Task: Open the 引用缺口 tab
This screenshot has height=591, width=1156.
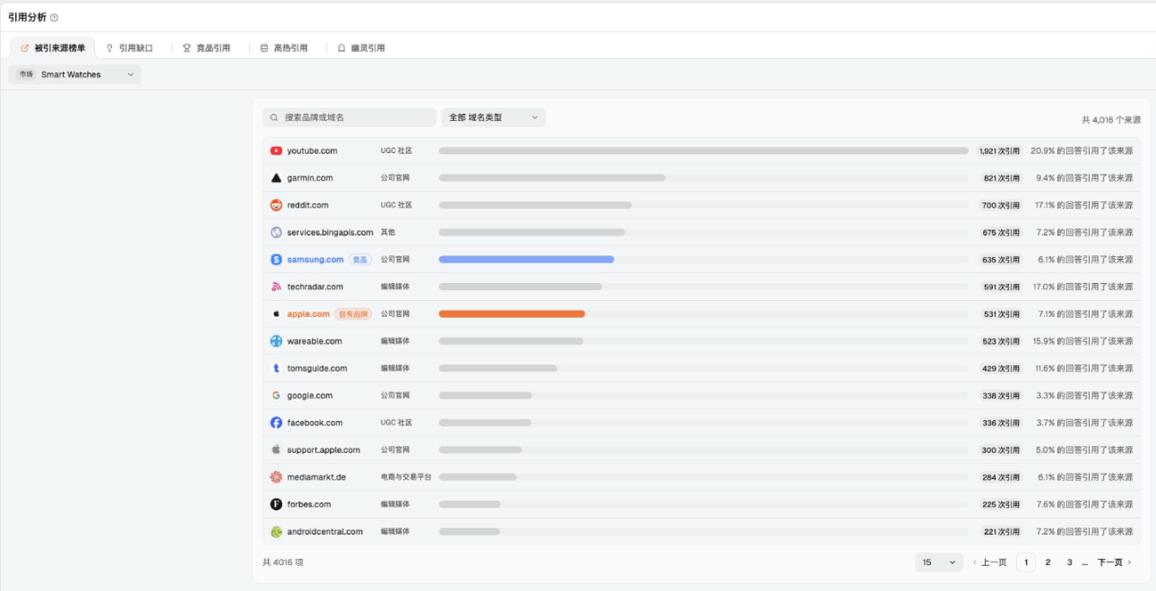Action: point(129,47)
